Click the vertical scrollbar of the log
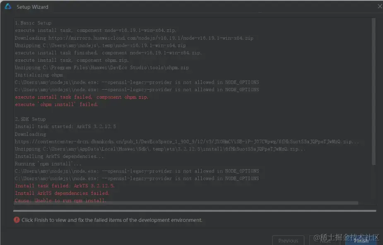This screenshot has height=245, width=383. (x=373, y=92)
